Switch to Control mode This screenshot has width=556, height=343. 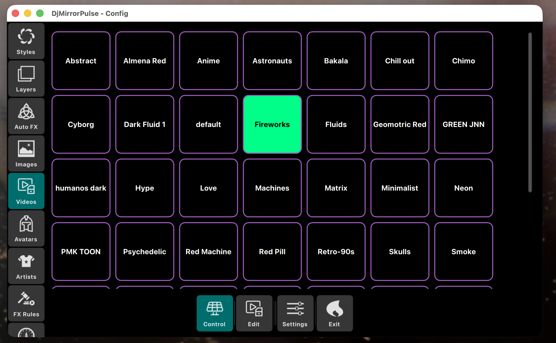pyautogui.click(x=215, y=313)
